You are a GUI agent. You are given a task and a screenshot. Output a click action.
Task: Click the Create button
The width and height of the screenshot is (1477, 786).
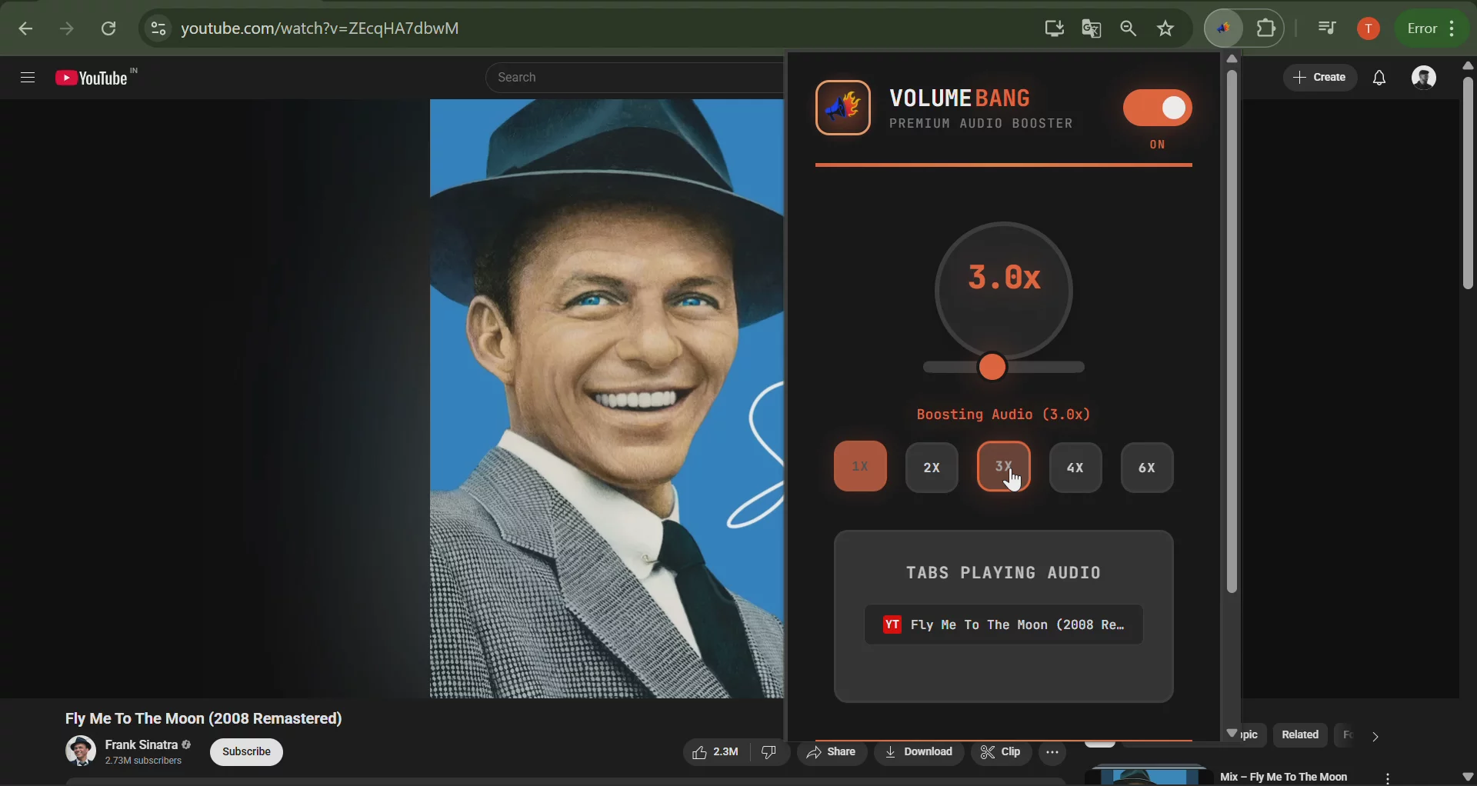click(1320, 77)
